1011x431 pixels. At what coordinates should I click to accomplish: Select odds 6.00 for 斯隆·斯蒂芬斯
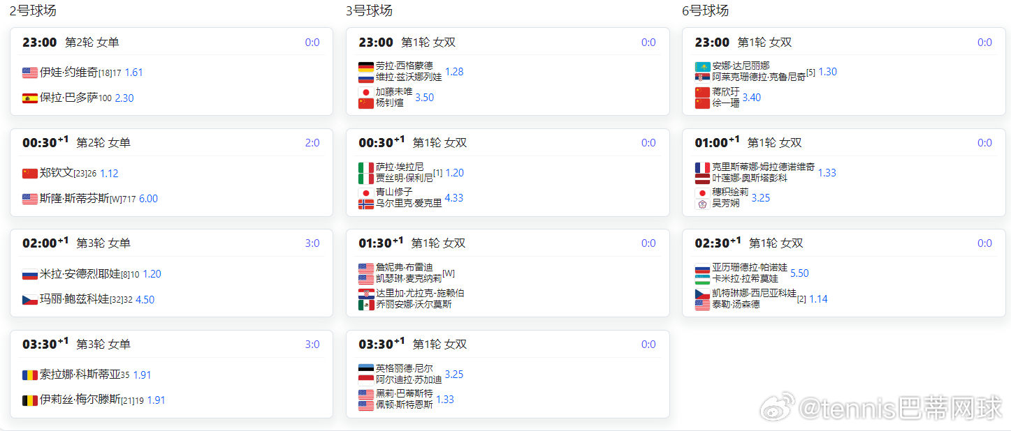point(148,199)
